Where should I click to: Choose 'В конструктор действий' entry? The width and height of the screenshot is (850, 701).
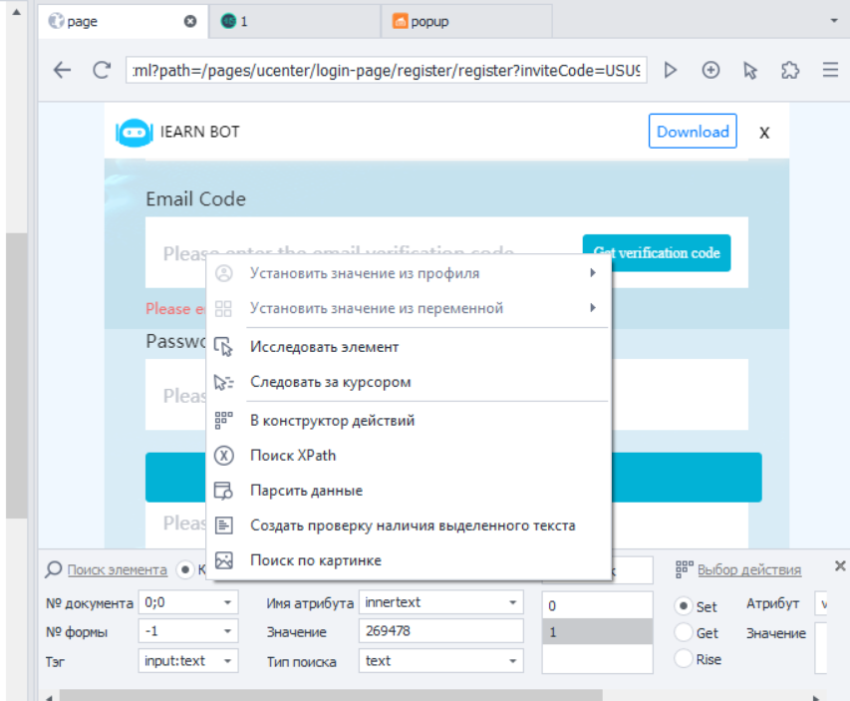tap(410, 421)
